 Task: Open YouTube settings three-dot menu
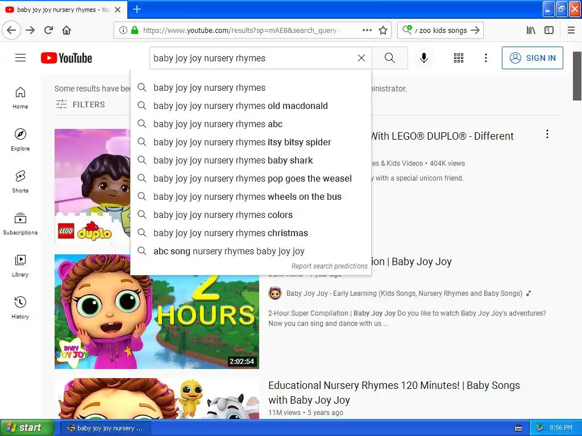coord(486,58)
